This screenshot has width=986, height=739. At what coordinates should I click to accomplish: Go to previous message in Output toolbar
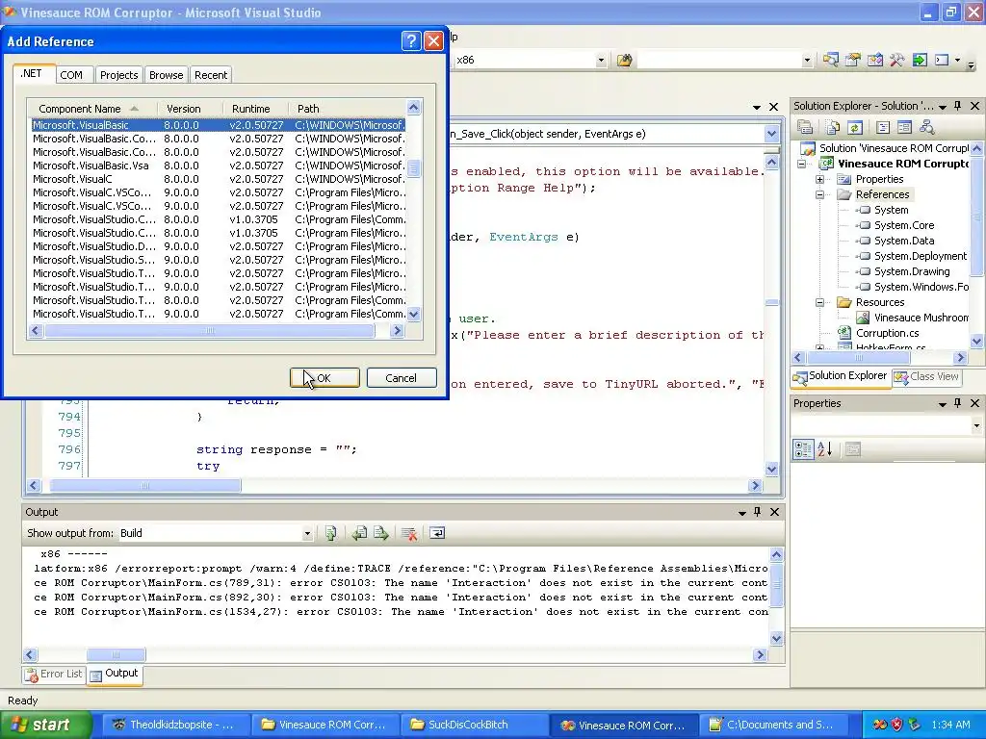click(x=359, y=533)
